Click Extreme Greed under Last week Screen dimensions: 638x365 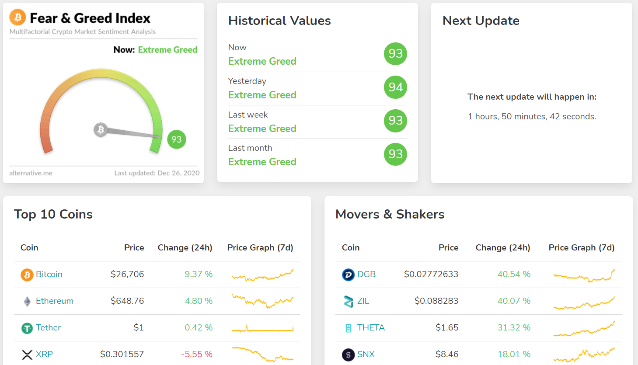point(262,129)
